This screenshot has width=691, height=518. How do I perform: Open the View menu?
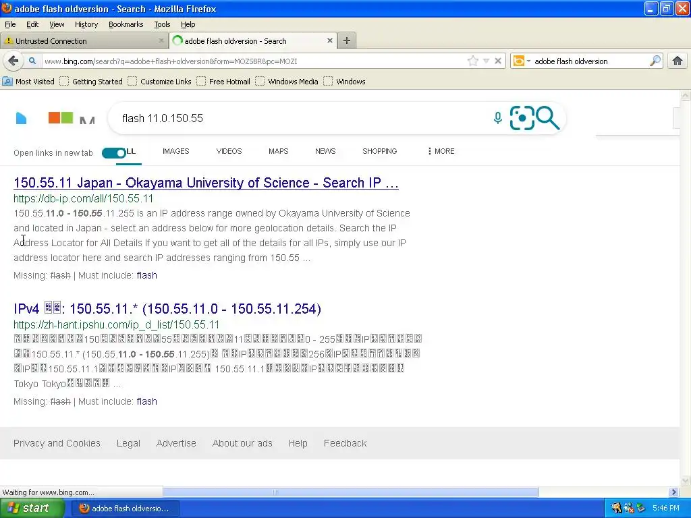pos(57,24)
